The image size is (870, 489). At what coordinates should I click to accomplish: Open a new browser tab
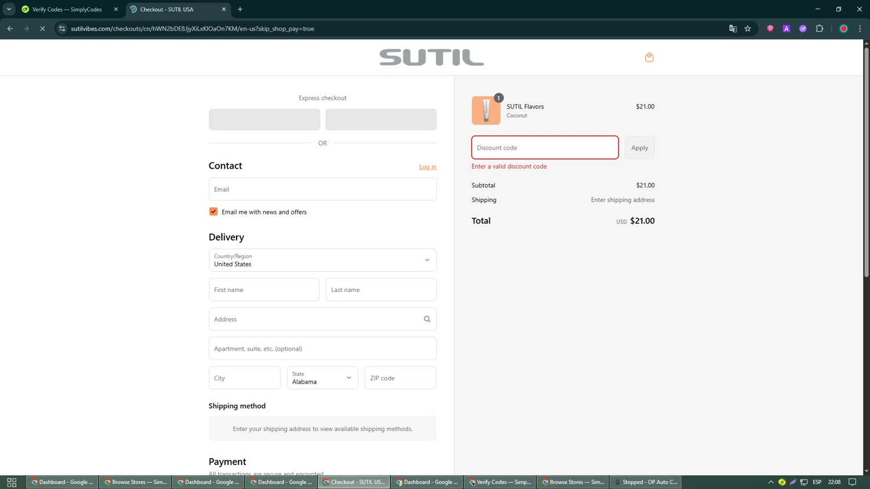click(240, 9)
